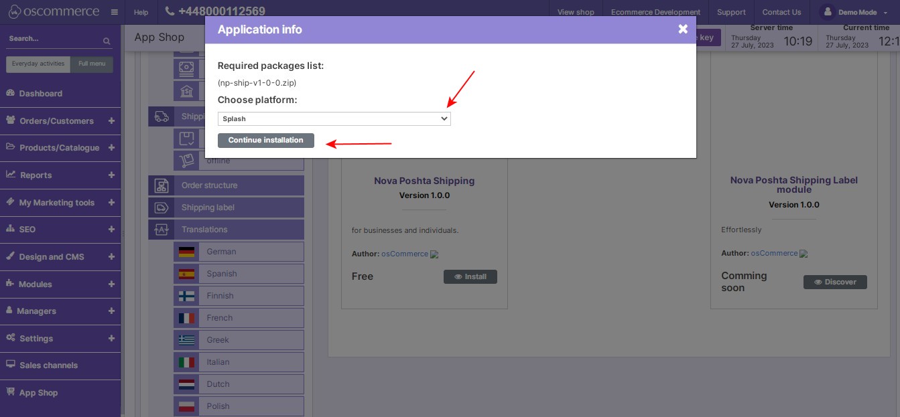Click the hamburger menu icon beside the logo

(x=115, y=12)
